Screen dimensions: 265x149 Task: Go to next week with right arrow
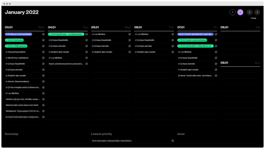(257, 12)
